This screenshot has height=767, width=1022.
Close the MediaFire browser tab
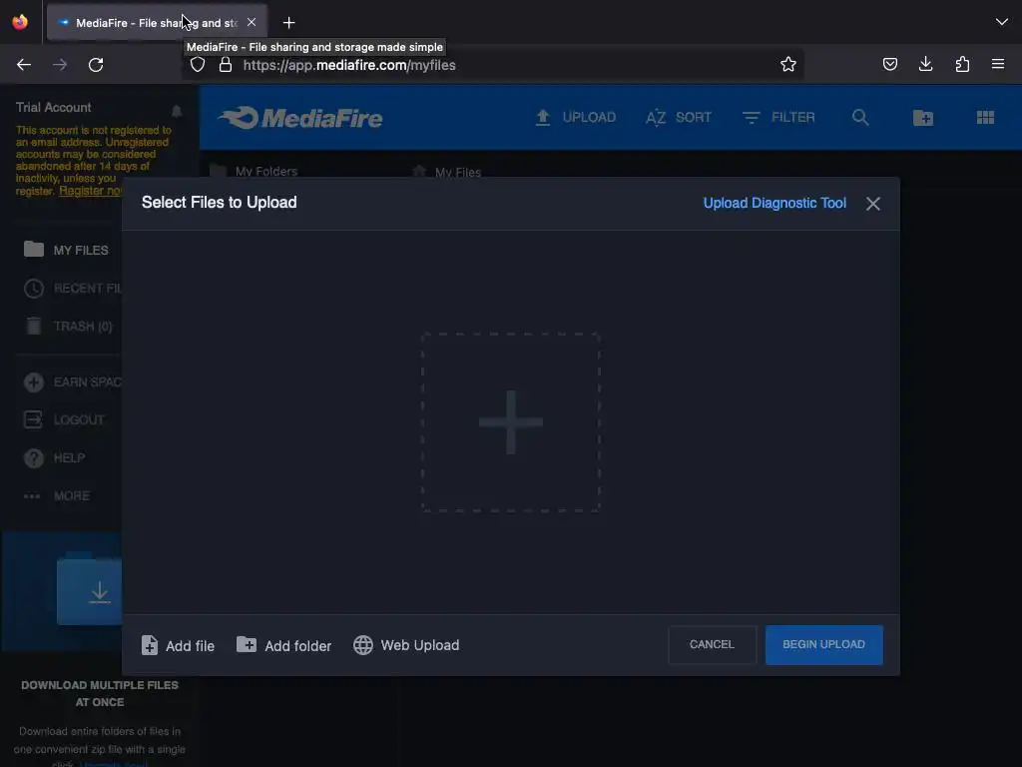click(x=252, y=22)
